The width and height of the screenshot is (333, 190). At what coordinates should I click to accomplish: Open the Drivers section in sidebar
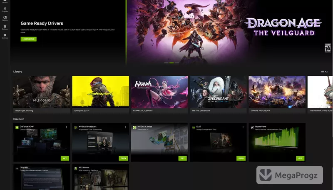tap(5, 2)
